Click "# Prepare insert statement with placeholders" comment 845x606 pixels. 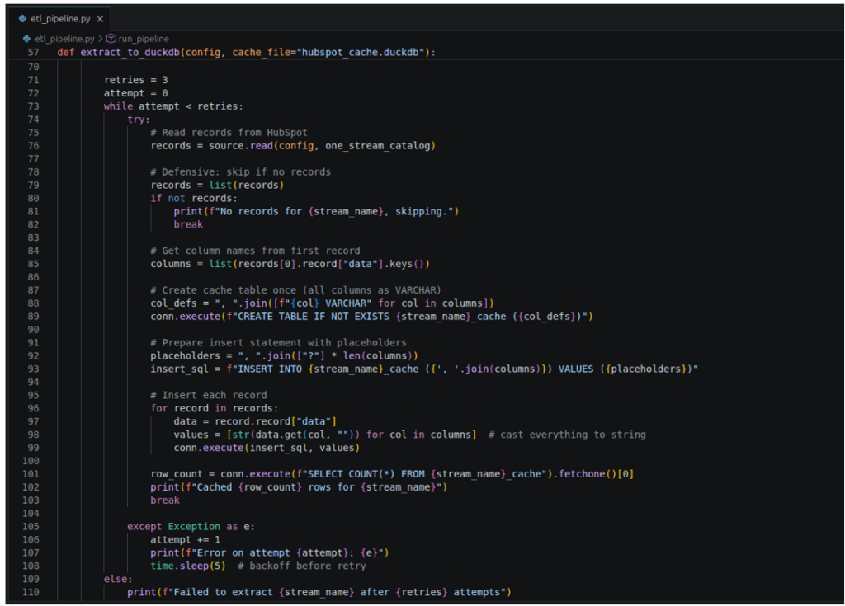point(279,343)
